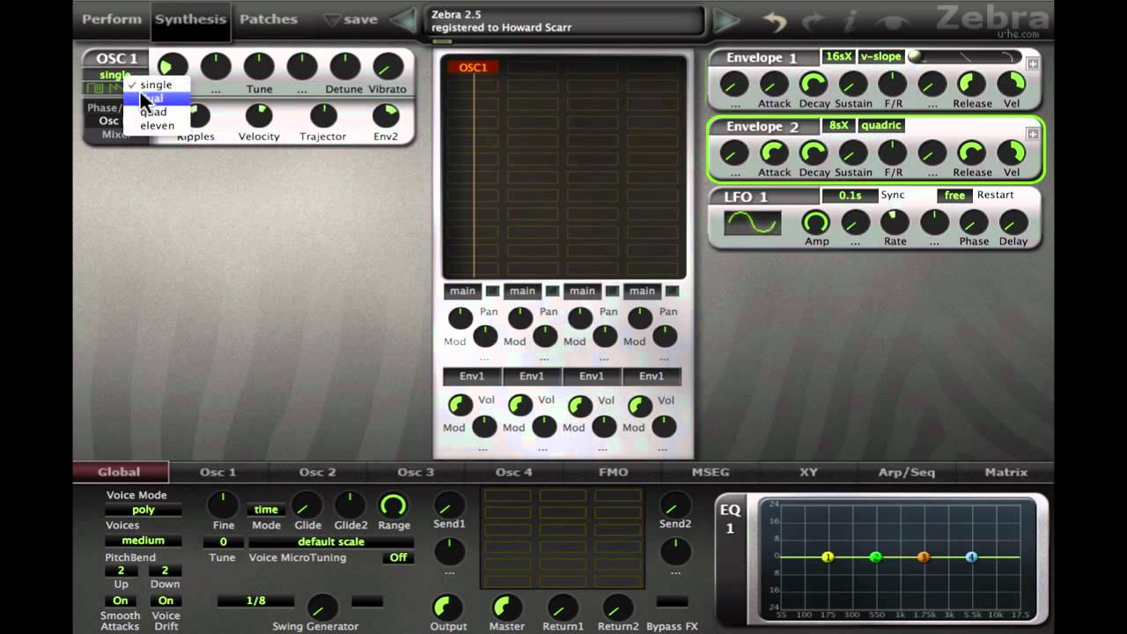
Task: Click the Envelope 1 Decay knob
Action: click(x=814, y=84)
